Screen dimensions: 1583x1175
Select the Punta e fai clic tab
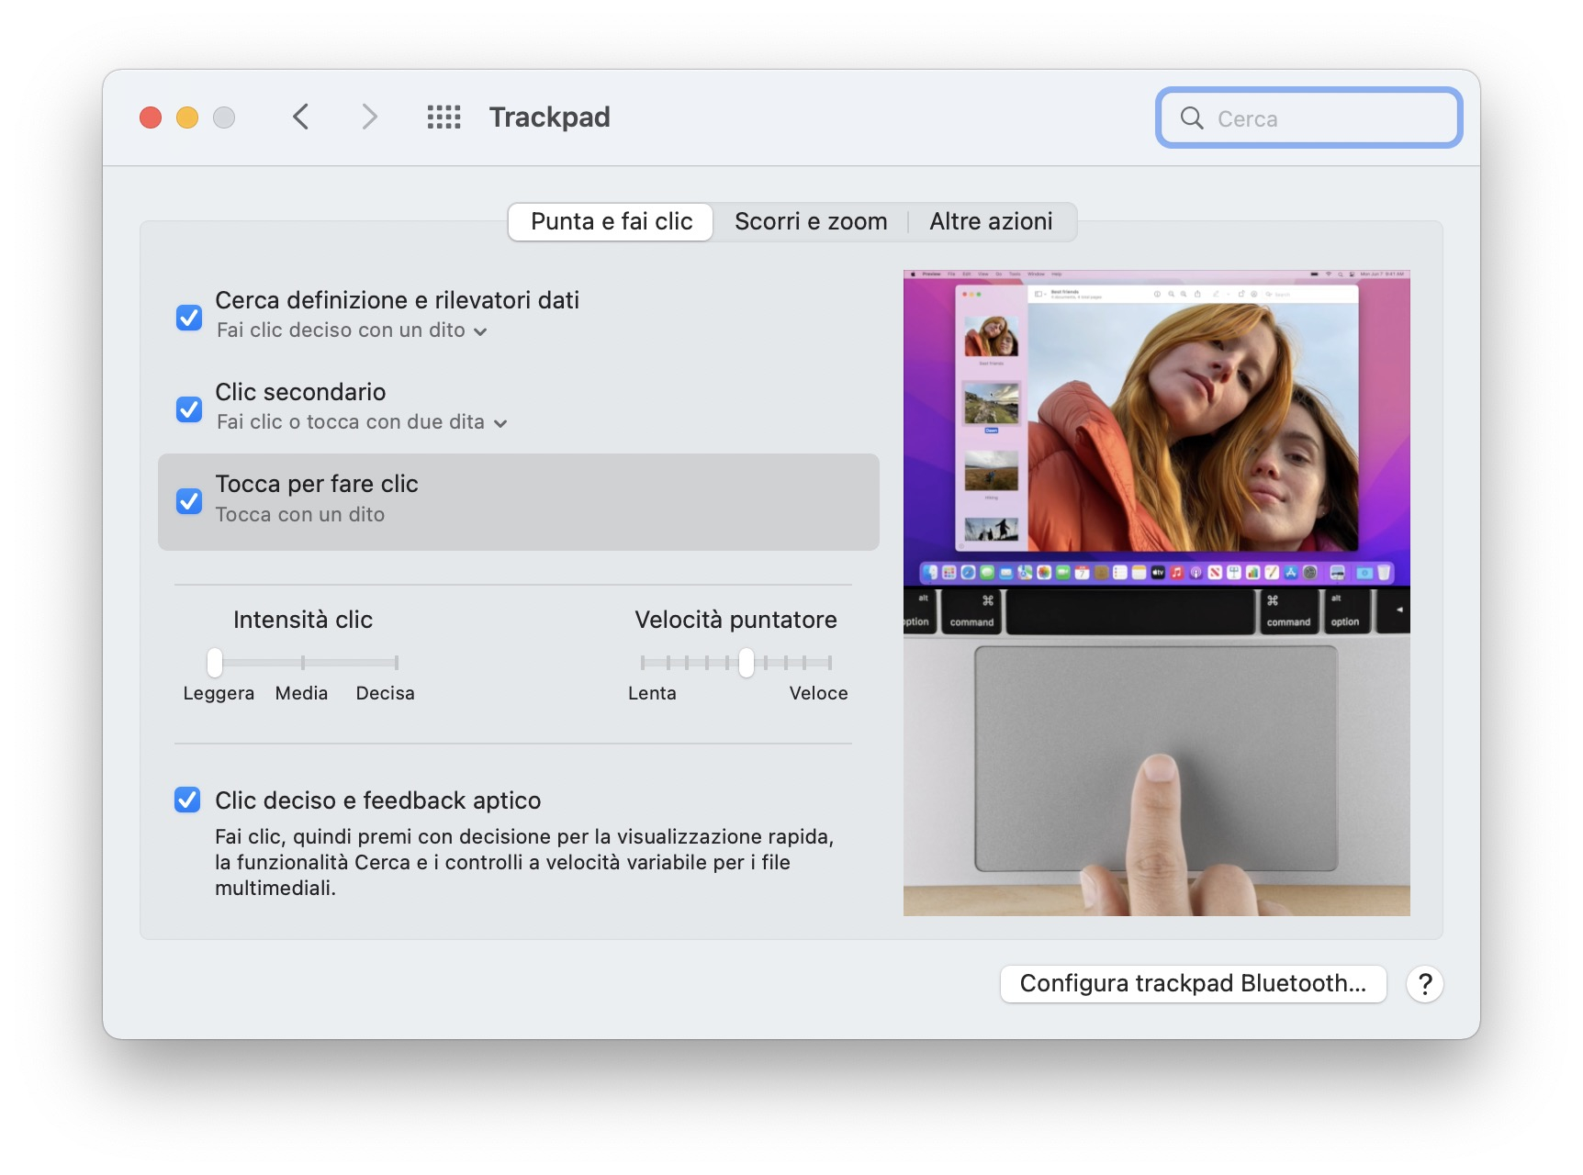[x=612, y=222]
